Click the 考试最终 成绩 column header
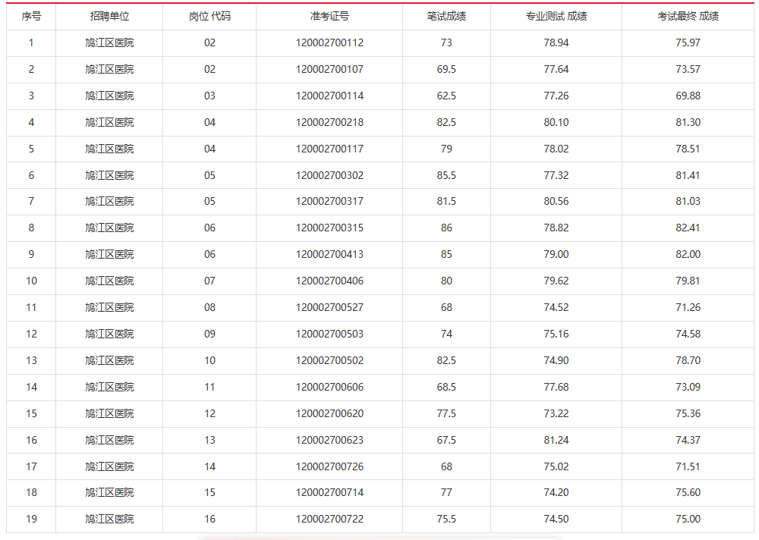 click(688, 17)
